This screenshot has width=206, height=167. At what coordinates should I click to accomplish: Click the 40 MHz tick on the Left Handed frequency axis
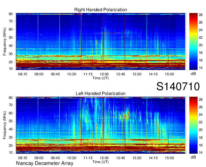point(11,129)
